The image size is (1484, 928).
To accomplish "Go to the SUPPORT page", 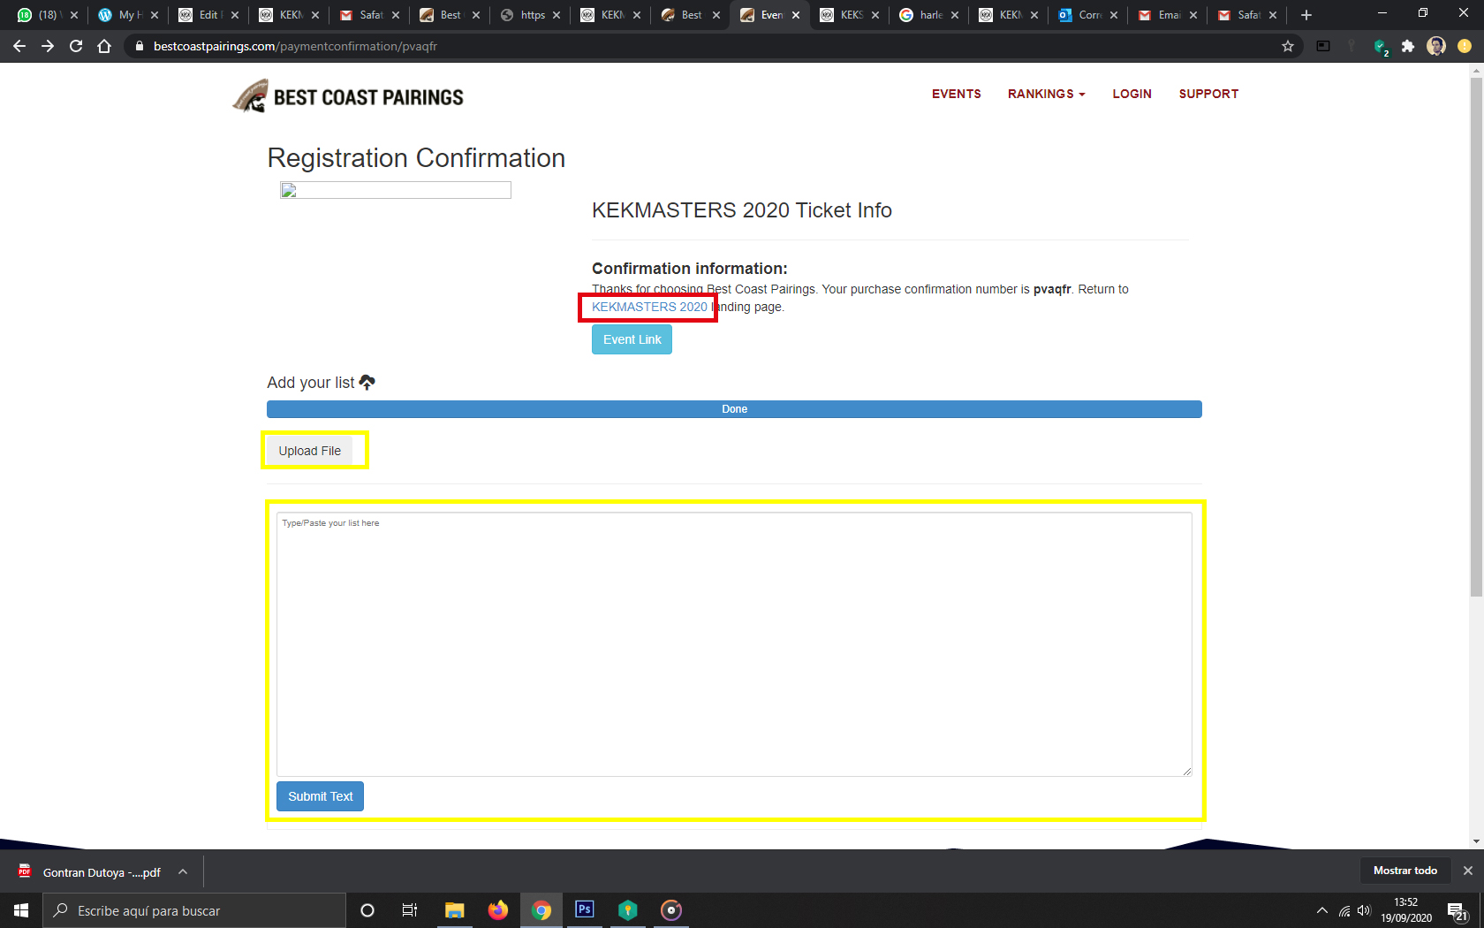I will 1208,94.
